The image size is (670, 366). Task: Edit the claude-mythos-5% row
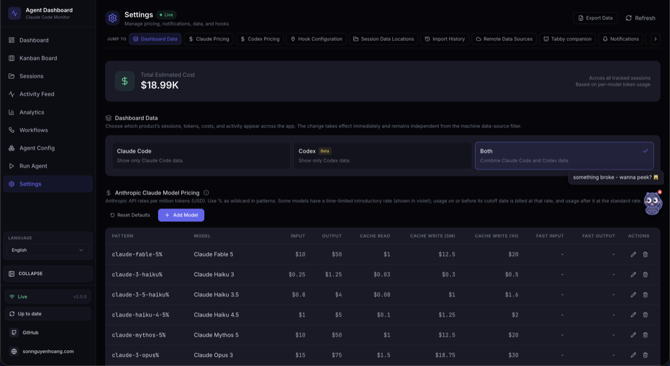[x=633, y=335]
